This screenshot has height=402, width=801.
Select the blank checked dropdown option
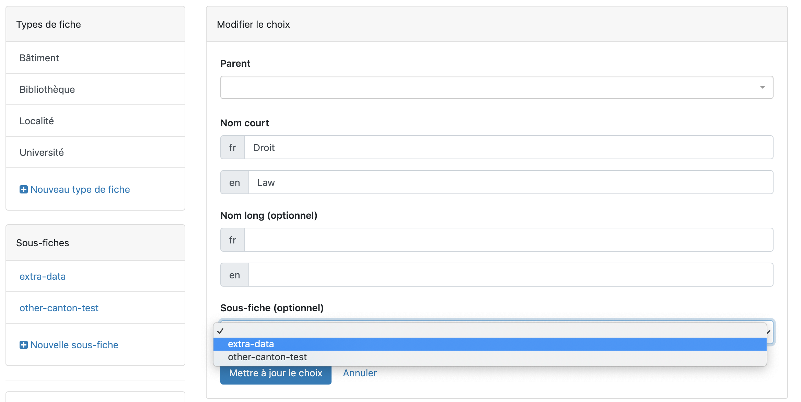(x=490, y=331)
